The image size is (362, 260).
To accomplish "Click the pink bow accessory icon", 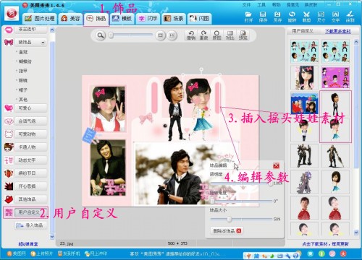I will coord(9,43).
